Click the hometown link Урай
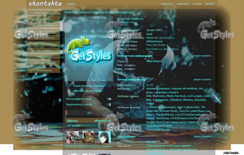Screen dimensions: 244x155 point(149,34)
